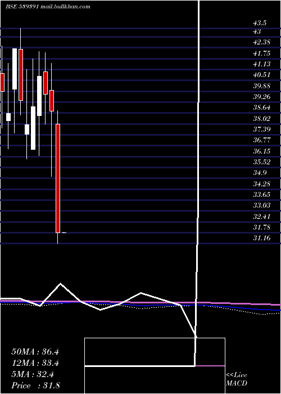
Task: Click the 36.15 price axis label
Action: [x=262, y=151]
